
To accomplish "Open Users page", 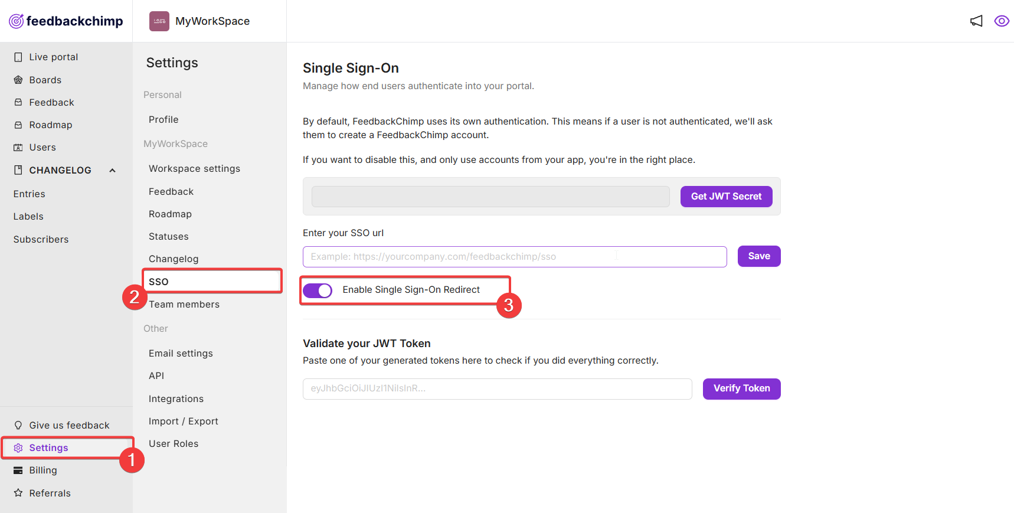I will [x=42, y=148].
